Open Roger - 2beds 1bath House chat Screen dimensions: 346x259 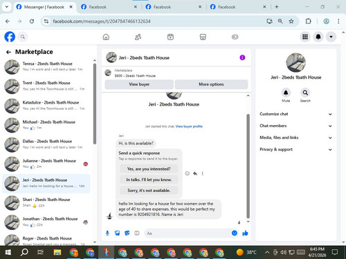coord(46,240)
